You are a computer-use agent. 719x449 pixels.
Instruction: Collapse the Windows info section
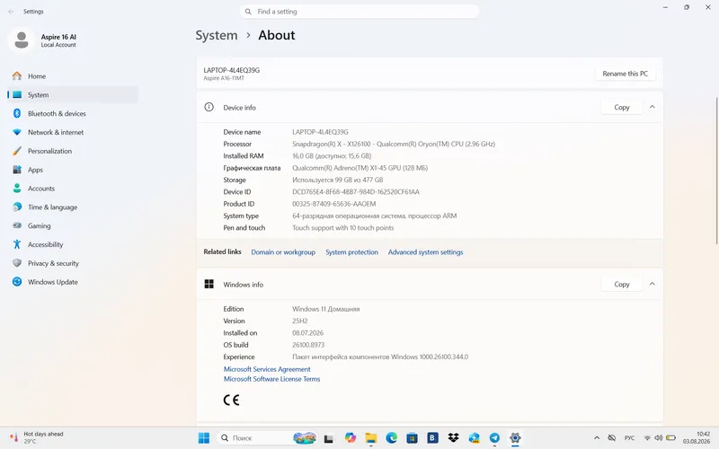click(652, 285)
